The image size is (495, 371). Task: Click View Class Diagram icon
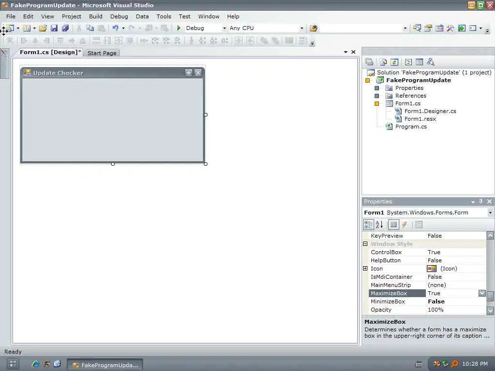point(430,62)
